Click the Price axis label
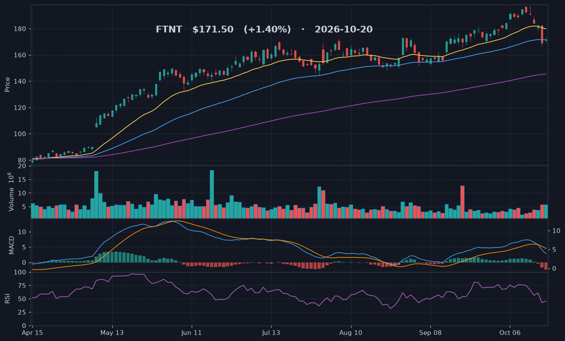This screenshot has width=565, height=341. tap(8, 84)
